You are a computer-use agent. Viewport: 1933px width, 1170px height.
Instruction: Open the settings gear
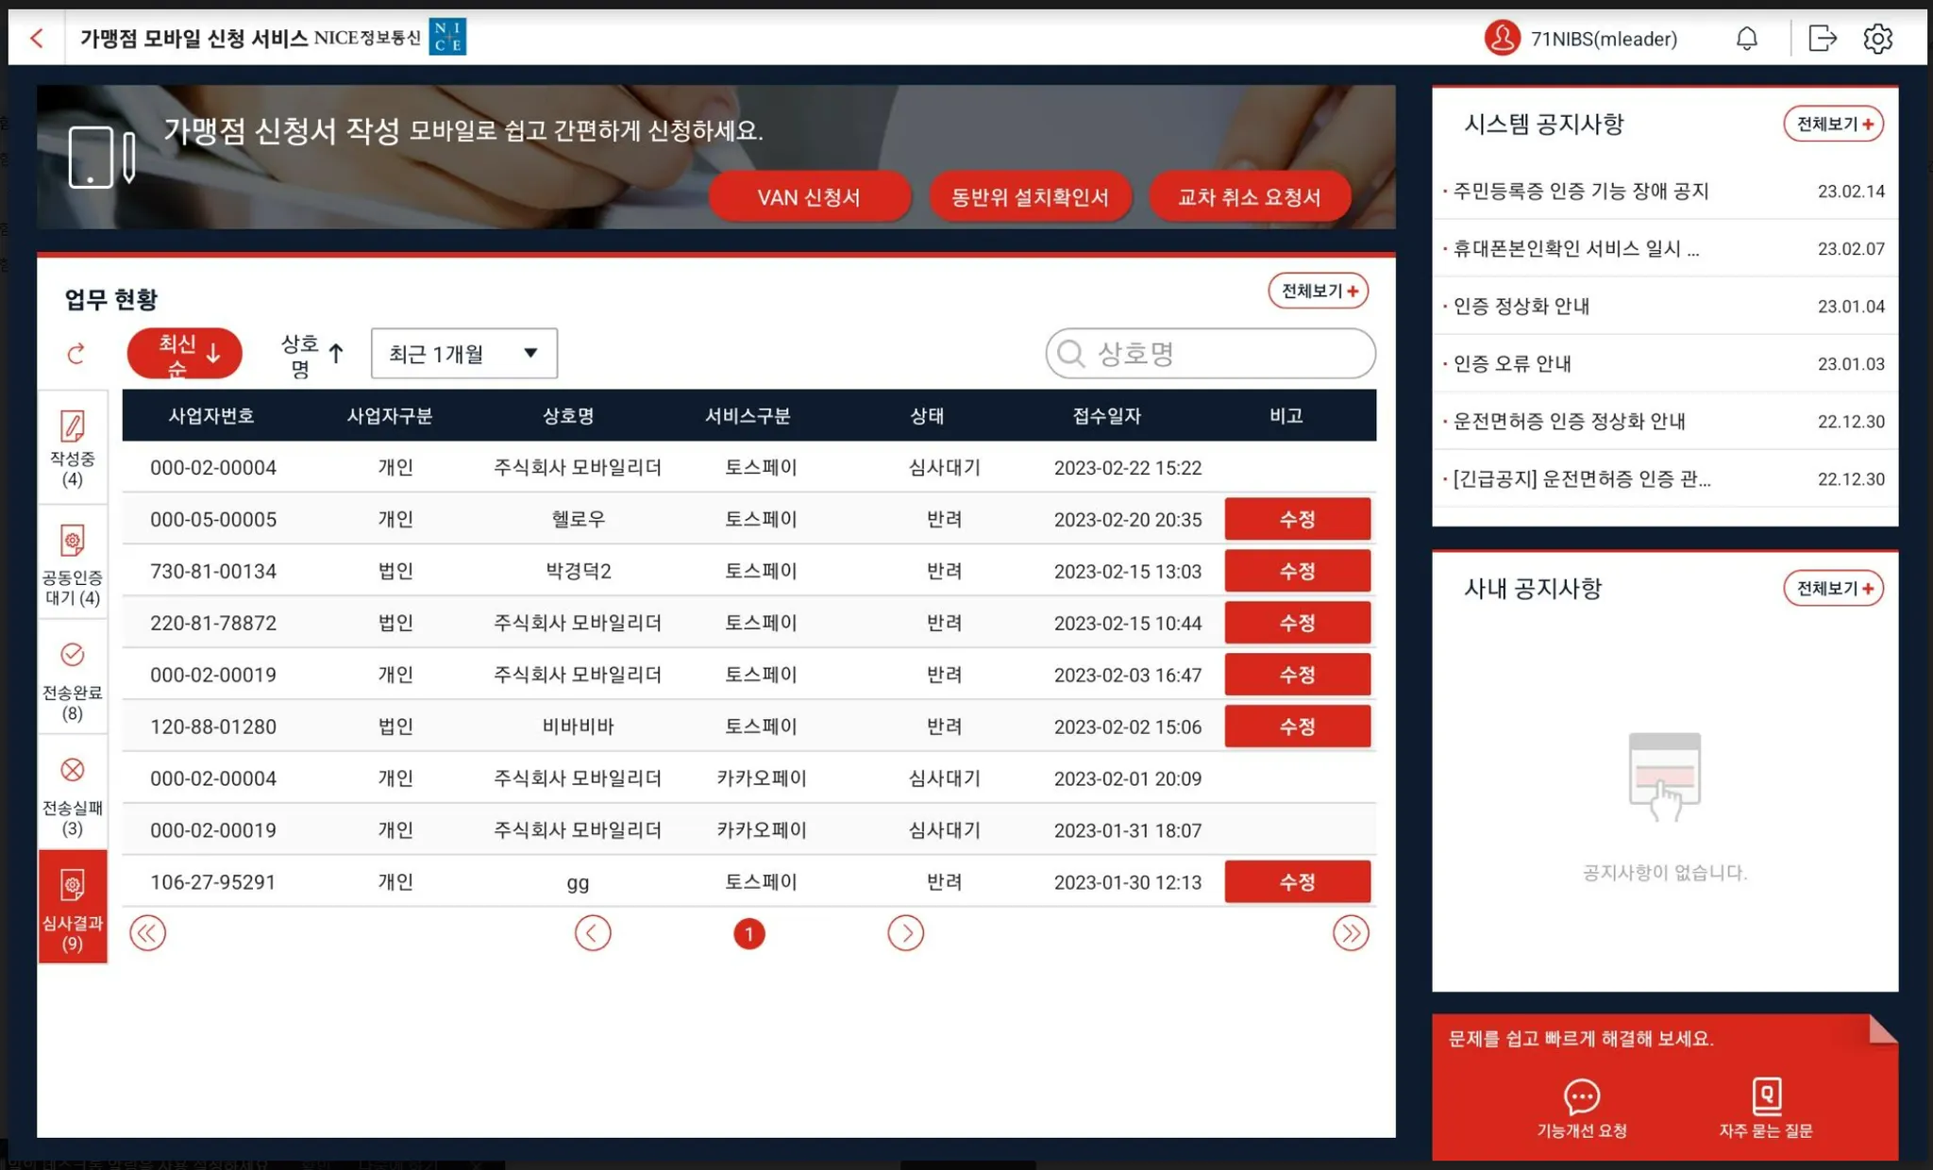coord(1877,39)
